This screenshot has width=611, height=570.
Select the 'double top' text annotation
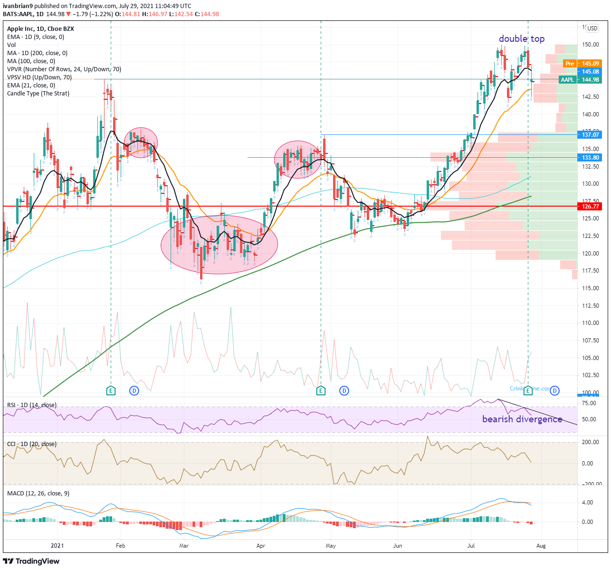coord(522,39)
